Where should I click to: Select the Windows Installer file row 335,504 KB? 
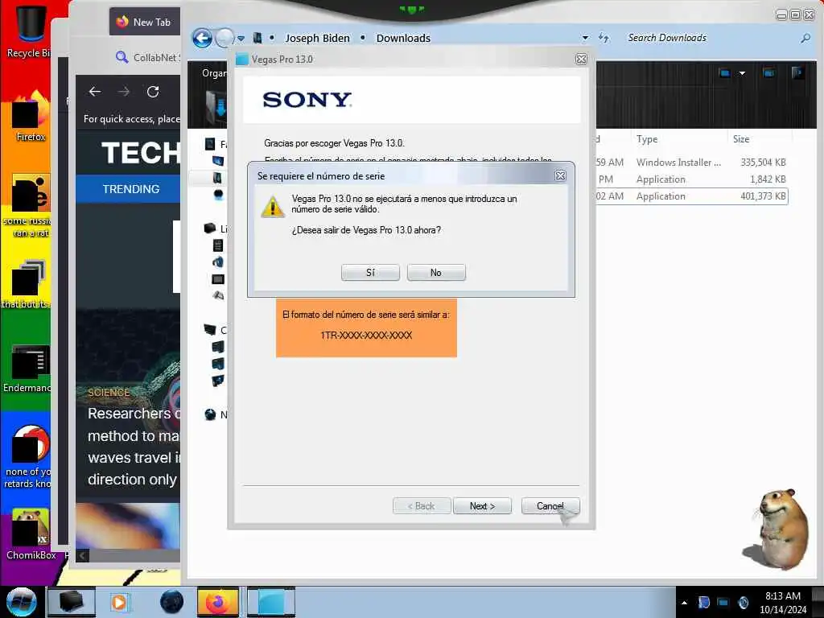pos(691,163)
